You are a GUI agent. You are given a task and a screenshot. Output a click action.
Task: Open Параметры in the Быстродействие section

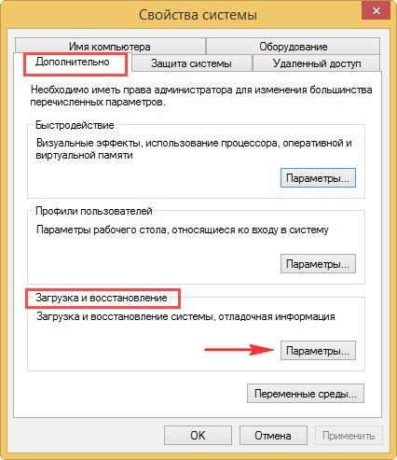(318, 178)
